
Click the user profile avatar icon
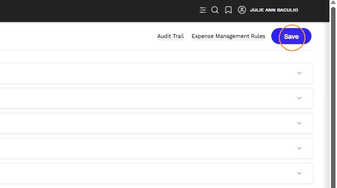[x=242, y=10]
